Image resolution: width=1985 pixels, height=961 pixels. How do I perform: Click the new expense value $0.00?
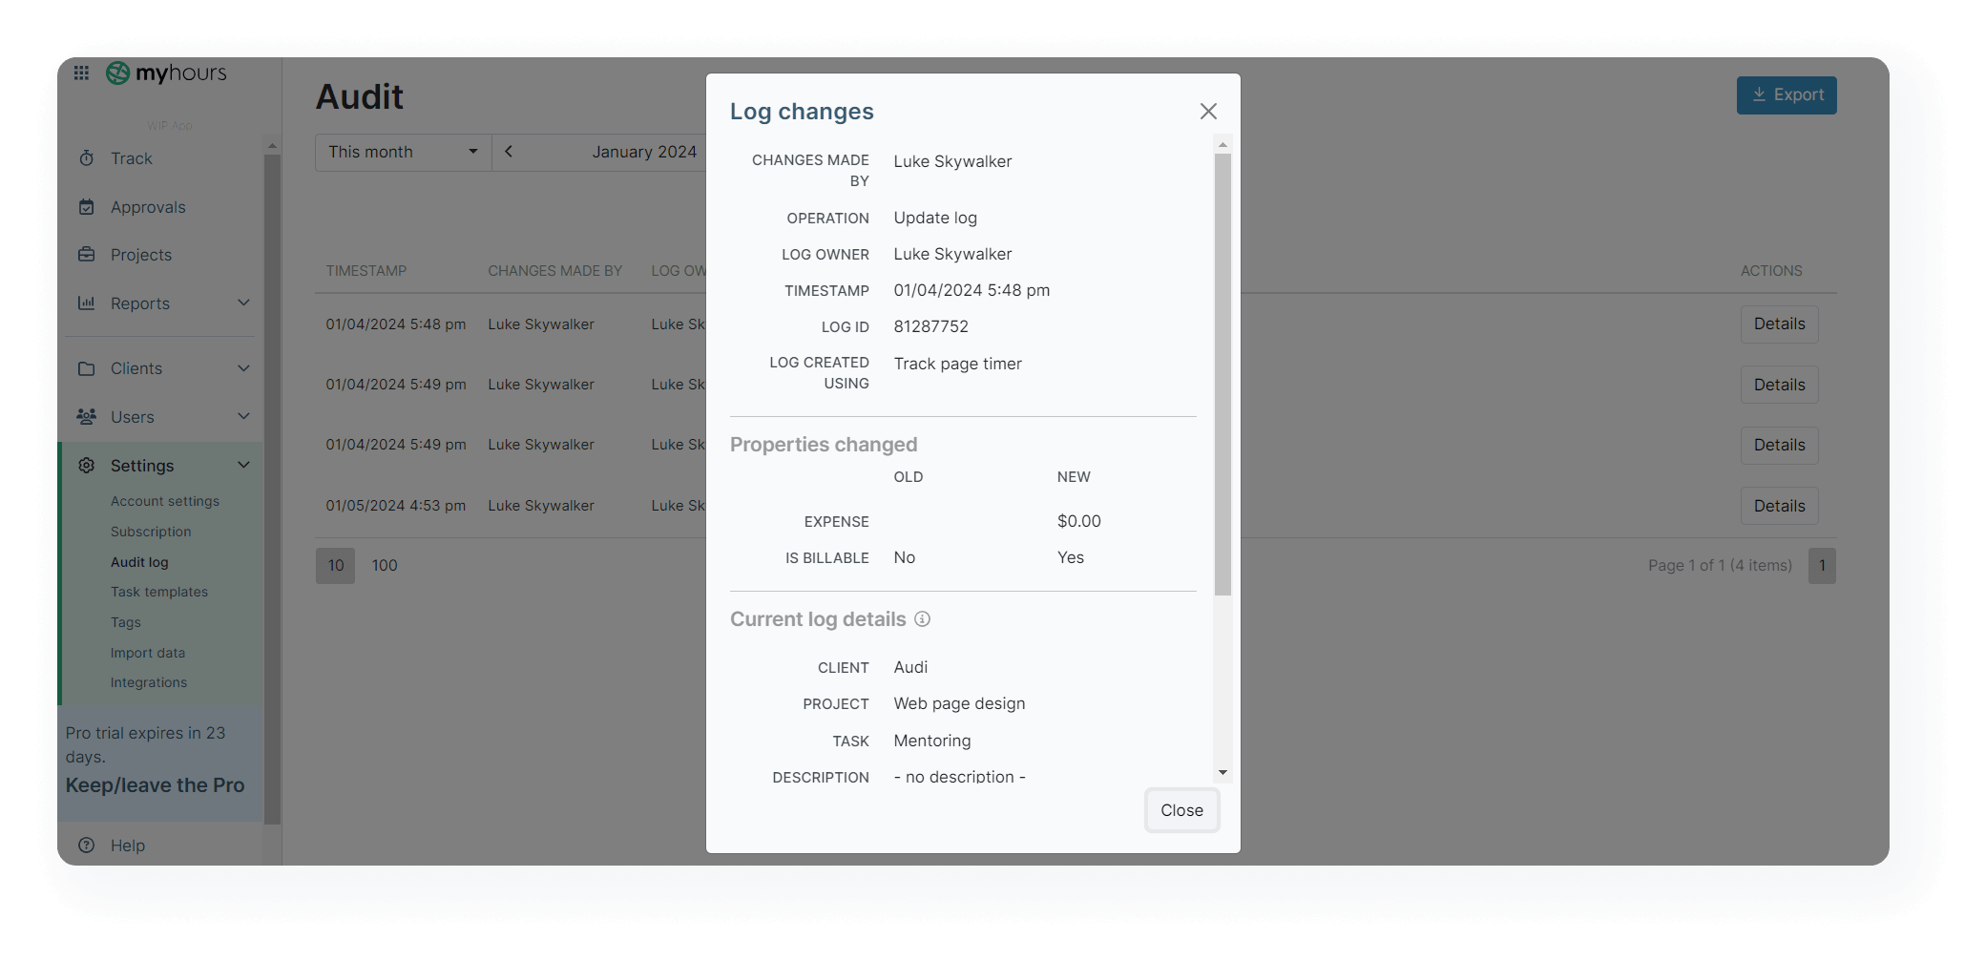[1078, 521]
